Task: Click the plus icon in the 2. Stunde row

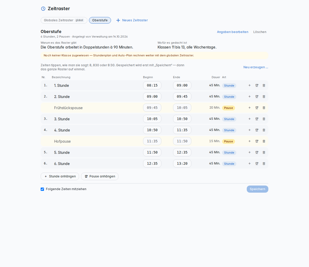Action: 250,97
